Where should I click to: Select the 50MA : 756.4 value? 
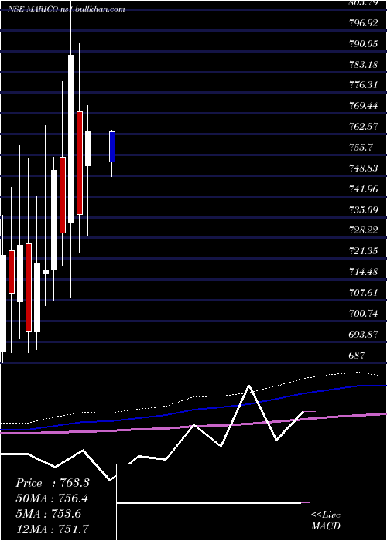click(x=52, y=498)
